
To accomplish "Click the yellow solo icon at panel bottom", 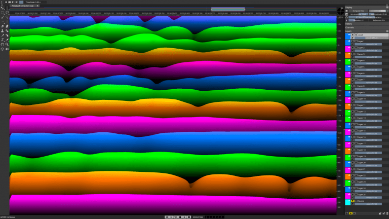I will click(x=351, y=213).
